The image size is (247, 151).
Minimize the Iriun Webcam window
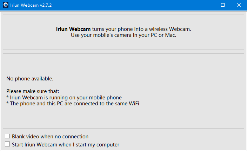(x=207, y=5)
